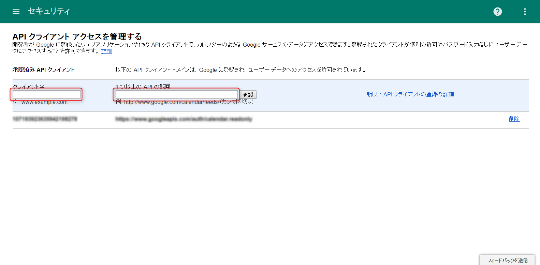Click the 承認済み API クライアント label
The height and width of the screenshot is (265, 540).
[44, 70]
